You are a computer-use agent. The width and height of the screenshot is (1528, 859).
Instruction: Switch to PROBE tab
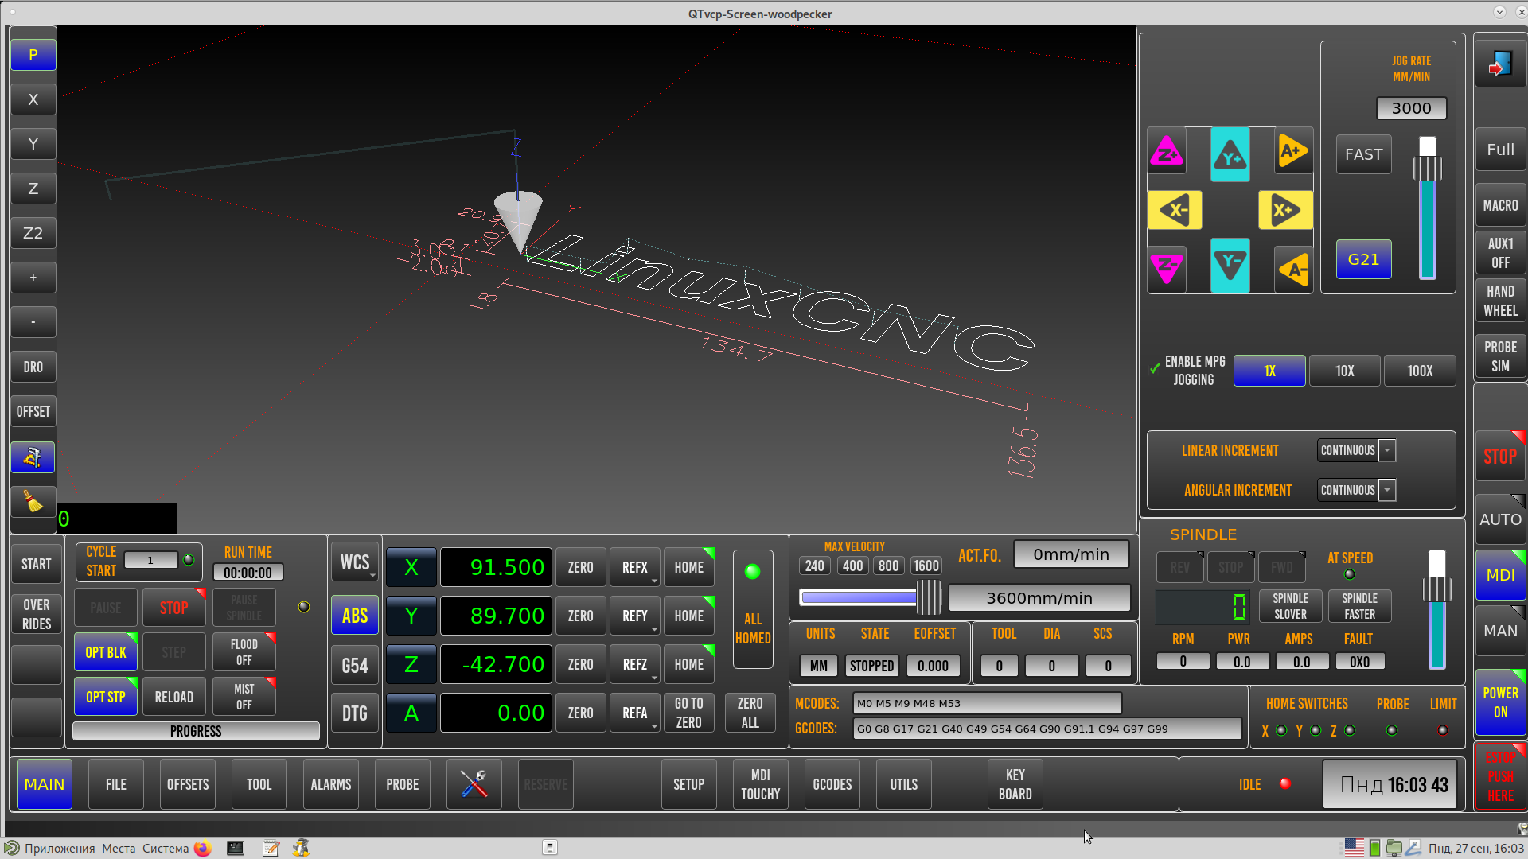coord(403,784)
